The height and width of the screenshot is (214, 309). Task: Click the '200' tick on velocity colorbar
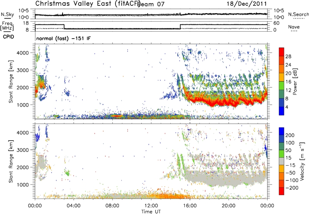[290, 135]
